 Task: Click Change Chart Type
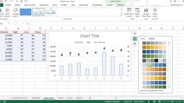[146, 13]
